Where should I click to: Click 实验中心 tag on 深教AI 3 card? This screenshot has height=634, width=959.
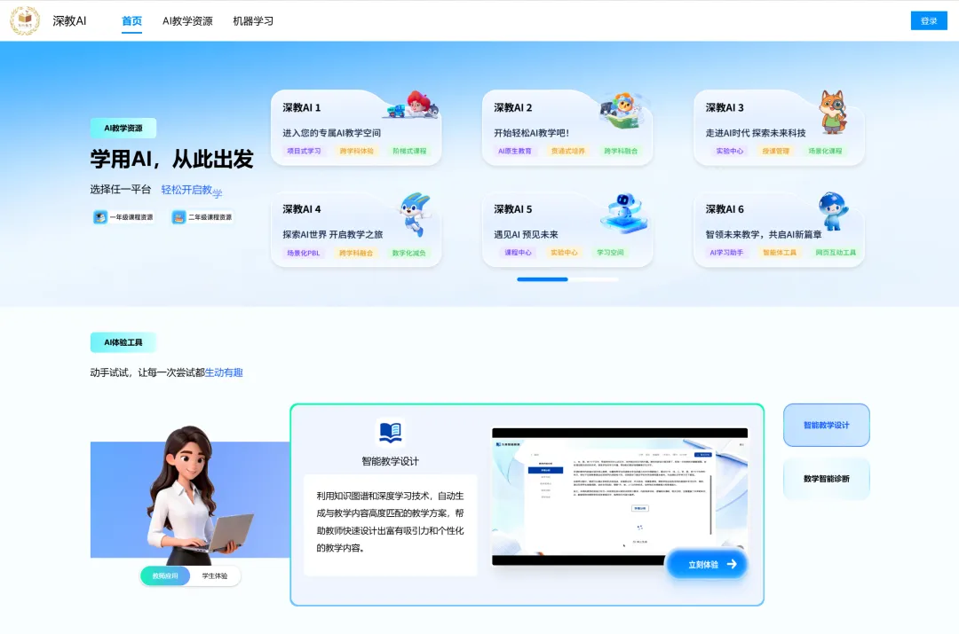click(730, 151)
